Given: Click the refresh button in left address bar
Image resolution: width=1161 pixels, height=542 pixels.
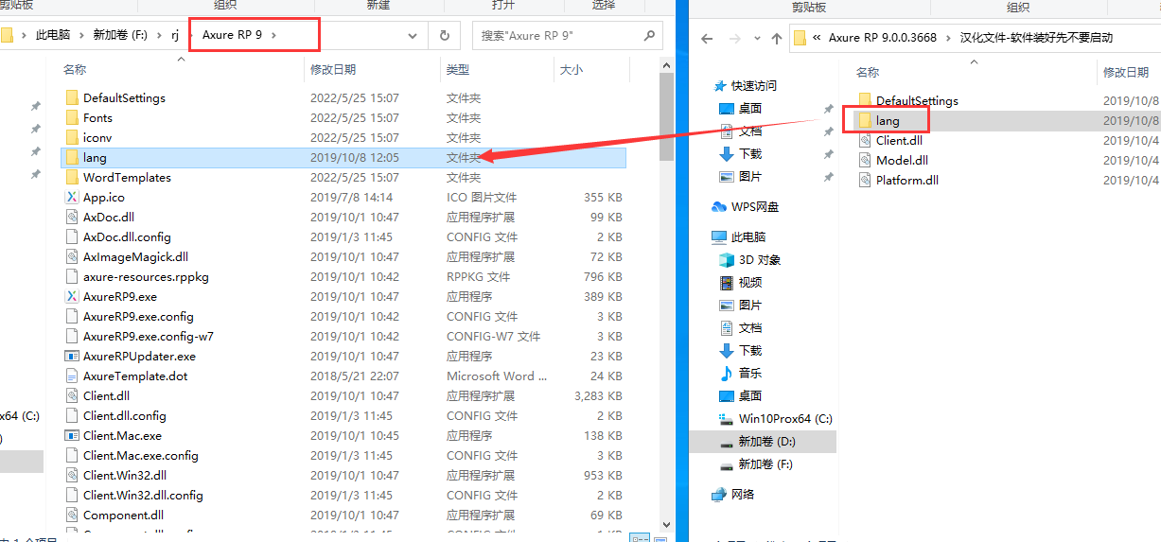Looking at the screenshot, I should (x=445, y=36).
